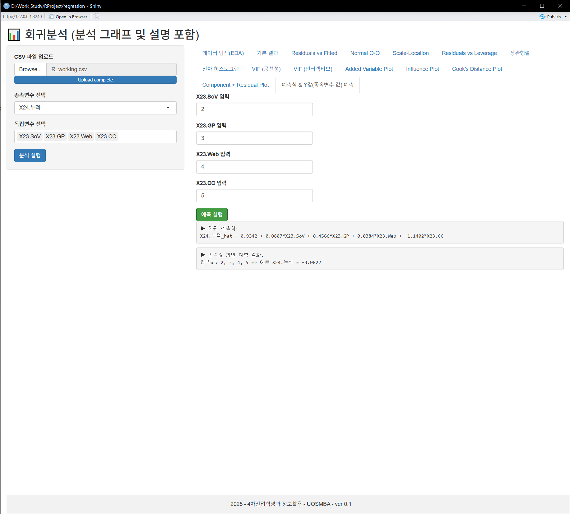570x514 pixels.
Task: Open the Residuals vs Fitted tab
Action: 314,53
